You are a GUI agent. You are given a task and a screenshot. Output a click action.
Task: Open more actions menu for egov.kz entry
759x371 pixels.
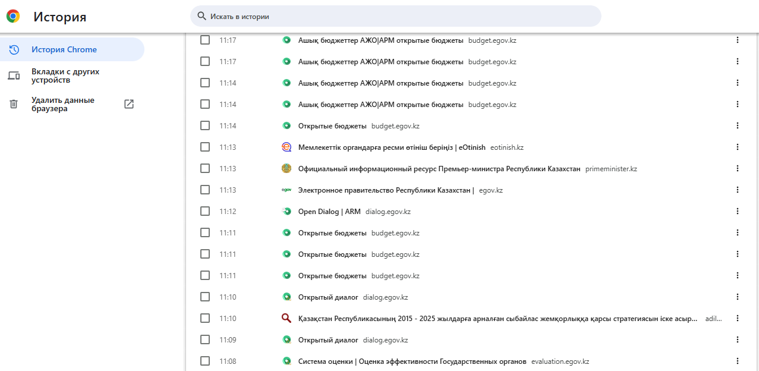(x=738, y=190)
